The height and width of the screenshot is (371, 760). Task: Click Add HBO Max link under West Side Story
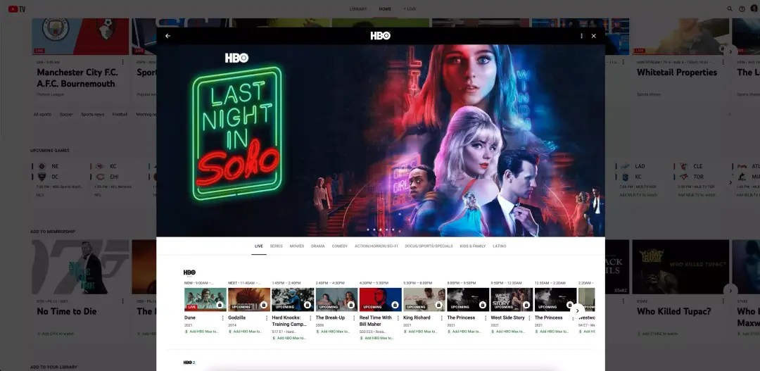tap(509, 332)
